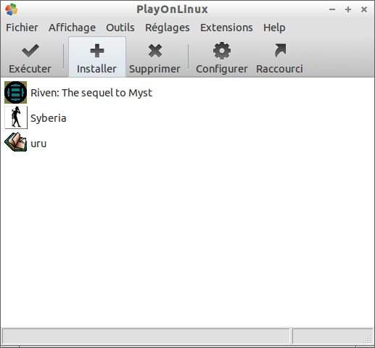The height and width of the screenshot is (348, 375).
Task: Click the Configurer gear icon
Action: [222, 51]
